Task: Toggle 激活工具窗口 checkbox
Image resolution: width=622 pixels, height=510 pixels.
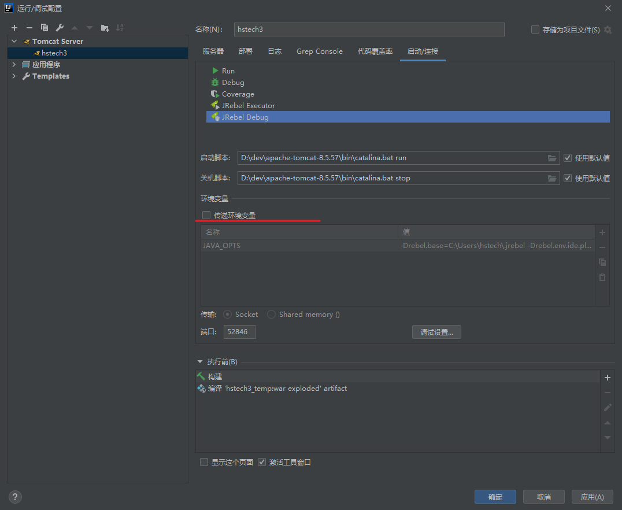Action: pyautogui.click(x=262, y=462)
